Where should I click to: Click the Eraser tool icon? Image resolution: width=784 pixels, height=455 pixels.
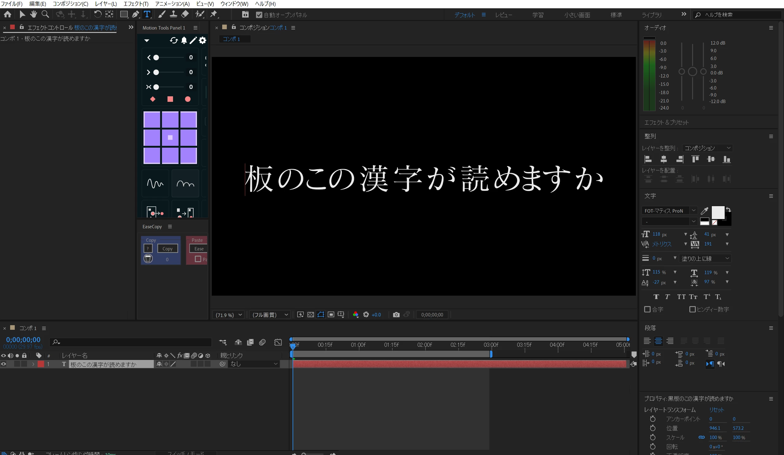(185, 14)
